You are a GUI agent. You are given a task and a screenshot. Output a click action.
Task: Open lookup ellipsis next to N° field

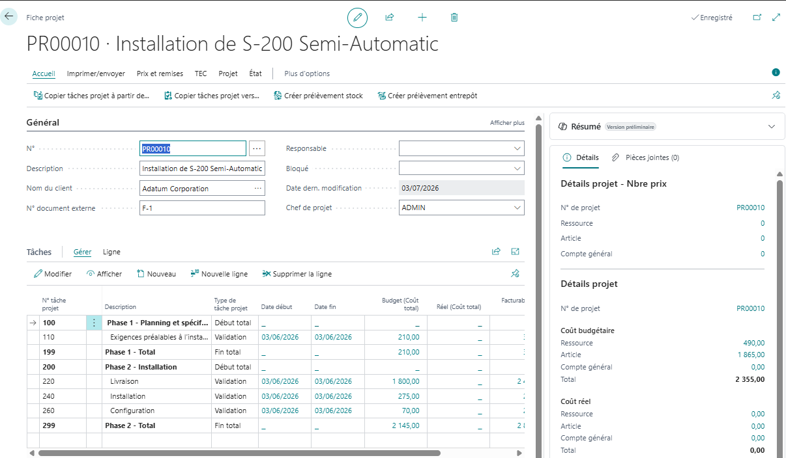click(257, 148)
